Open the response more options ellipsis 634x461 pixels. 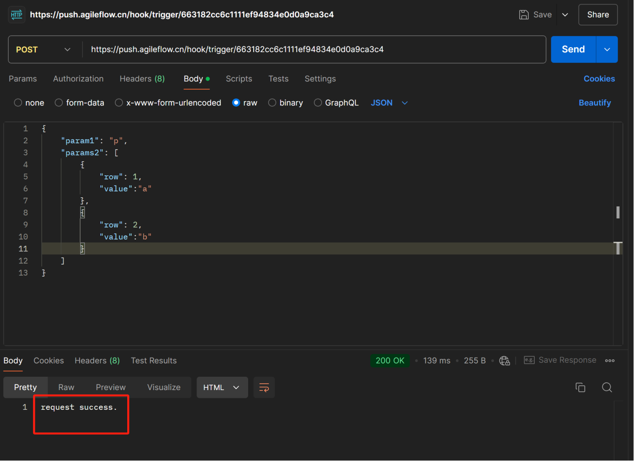pos(610,361)
